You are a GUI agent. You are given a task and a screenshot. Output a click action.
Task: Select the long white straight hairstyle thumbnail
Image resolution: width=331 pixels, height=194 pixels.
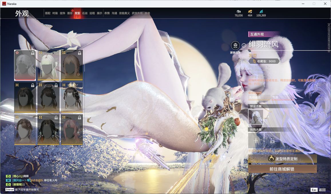[48, 65]
